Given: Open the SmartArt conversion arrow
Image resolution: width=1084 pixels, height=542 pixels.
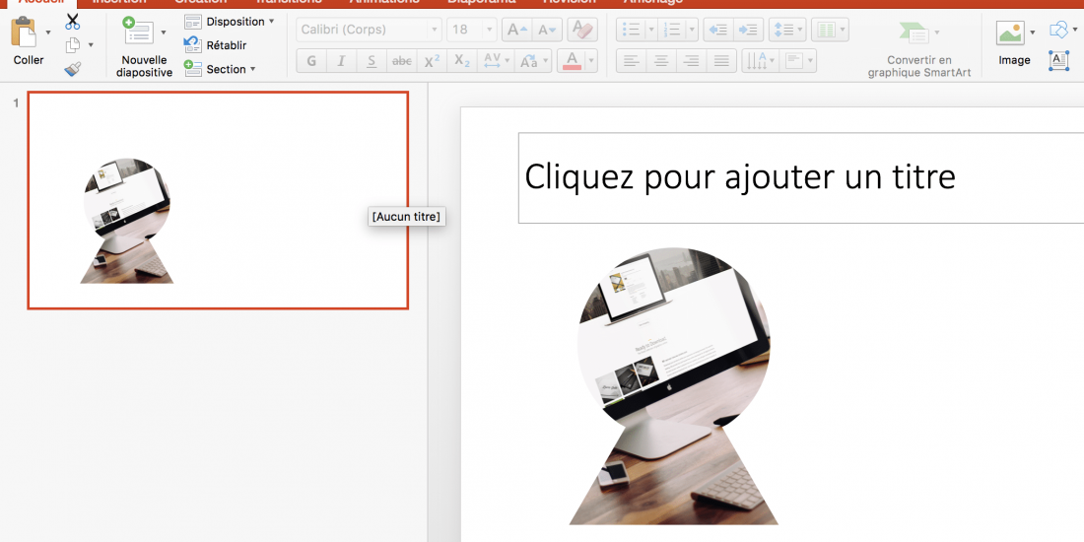Looking at the screenshot, I should coord(937,33).
